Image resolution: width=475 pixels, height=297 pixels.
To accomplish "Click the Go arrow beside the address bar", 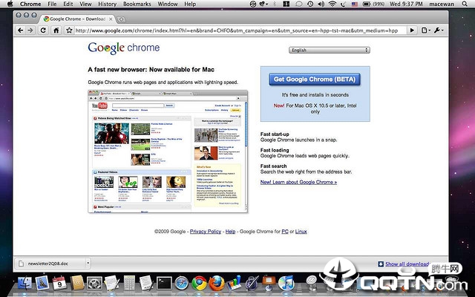I will click(412, 30).
